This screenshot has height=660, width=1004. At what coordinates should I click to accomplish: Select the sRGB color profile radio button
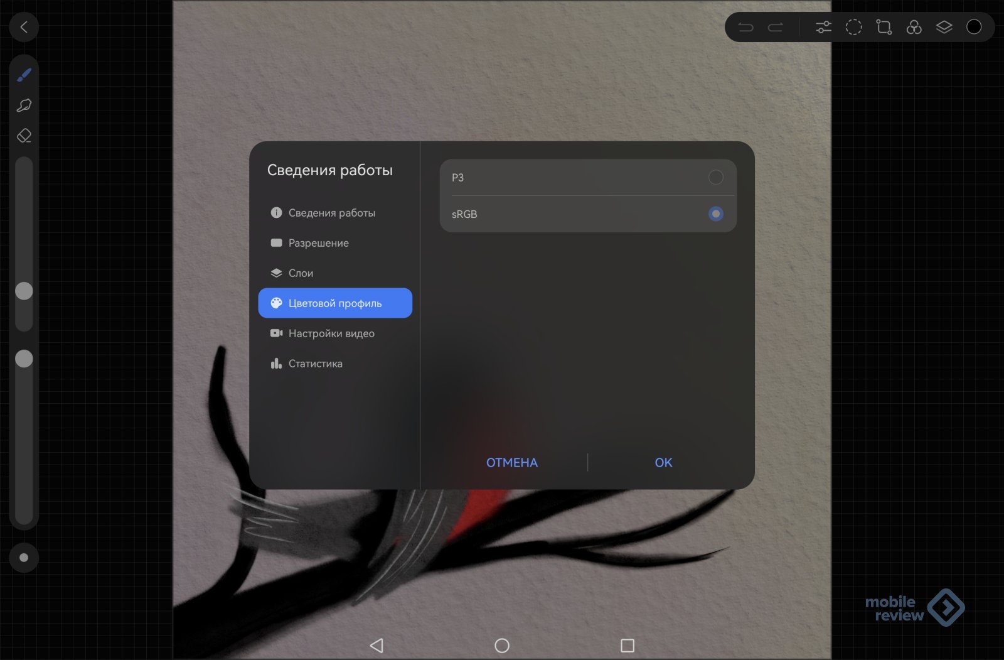pos(715,214)
